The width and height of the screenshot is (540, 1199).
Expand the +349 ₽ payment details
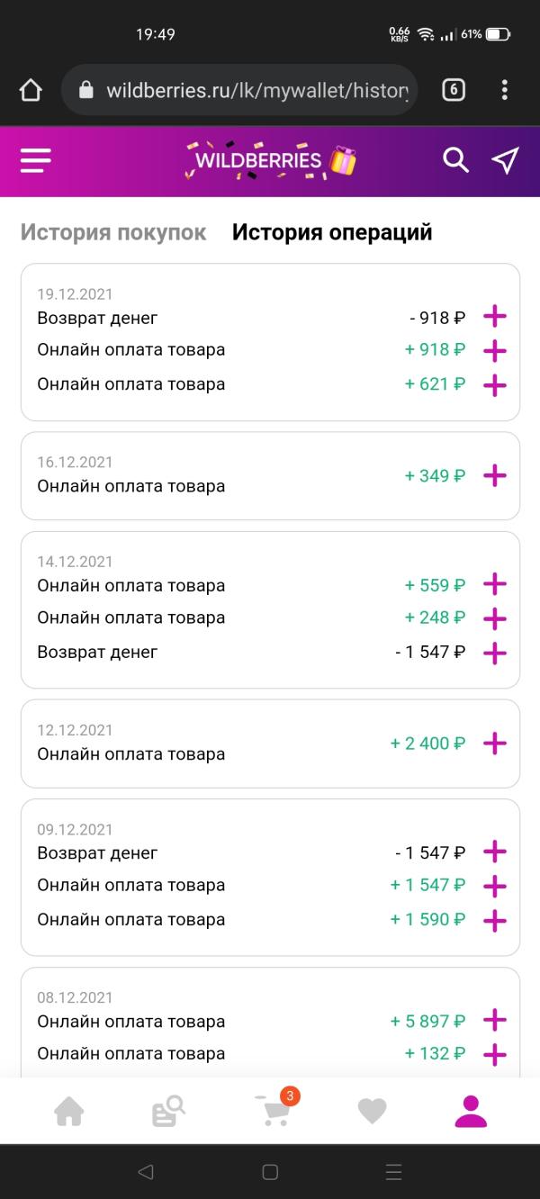point(495,475)
